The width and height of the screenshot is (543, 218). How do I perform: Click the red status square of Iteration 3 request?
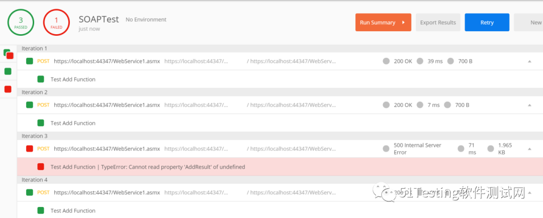point(30,149)
